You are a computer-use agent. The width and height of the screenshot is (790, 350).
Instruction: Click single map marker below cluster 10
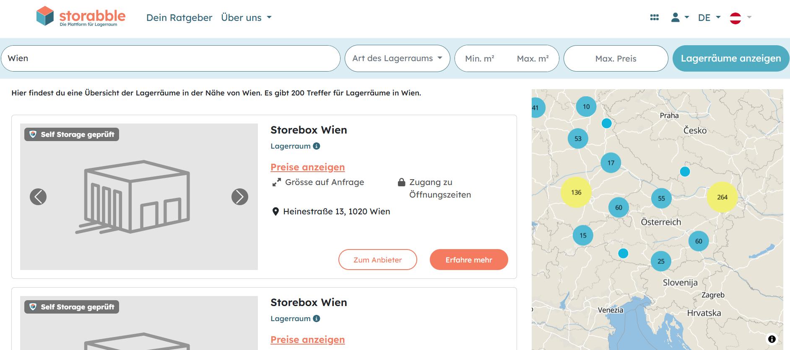[x=606, y=123]
